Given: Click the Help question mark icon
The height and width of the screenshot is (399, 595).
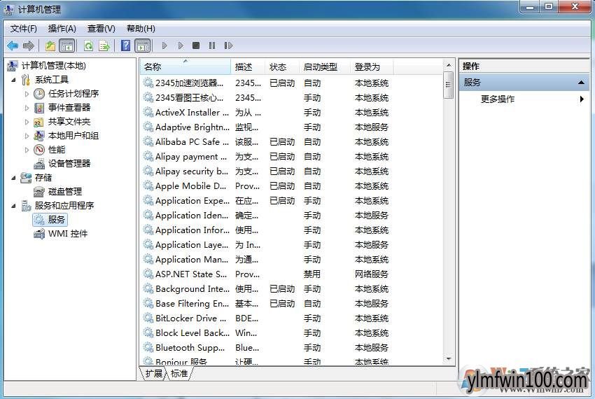Looking at the screenshot, I should (125, 46).
